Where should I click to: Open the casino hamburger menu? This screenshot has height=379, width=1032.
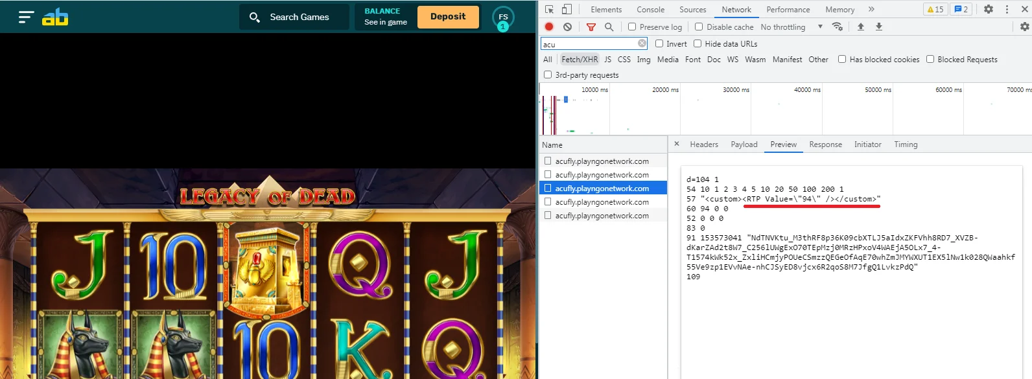pos(26,17)
